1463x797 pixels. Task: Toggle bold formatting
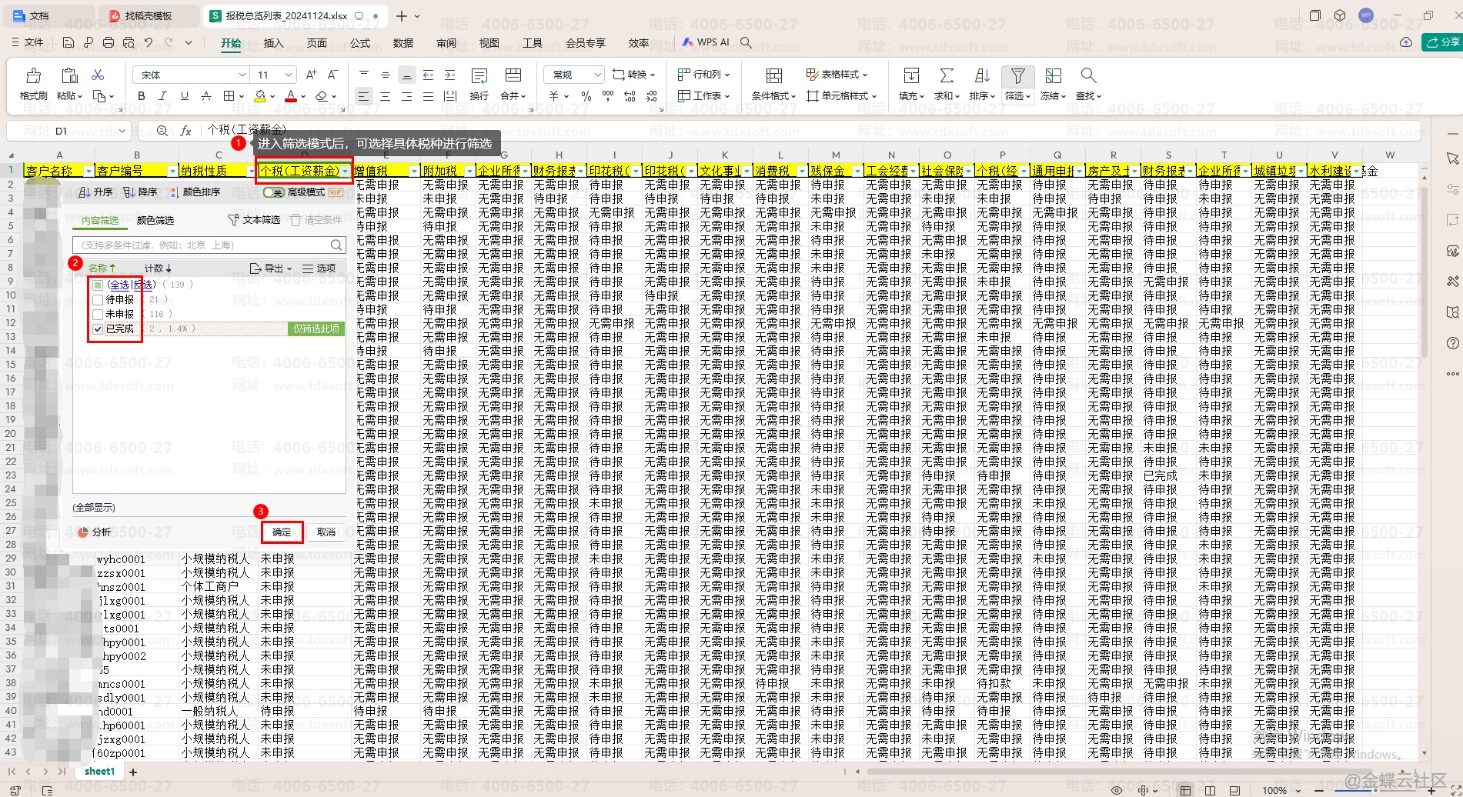pyautogui.click(x=141, y=96)
